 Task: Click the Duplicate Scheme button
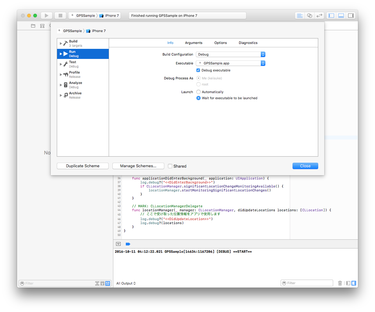tap(82, 166)
